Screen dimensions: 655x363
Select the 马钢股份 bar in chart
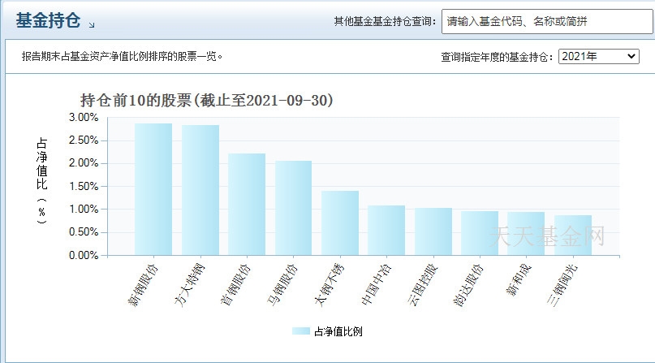pos(293,208)
